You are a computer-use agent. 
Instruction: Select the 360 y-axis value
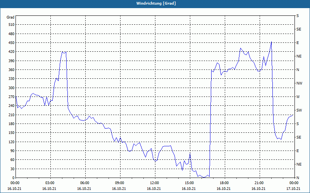point(12,70)
